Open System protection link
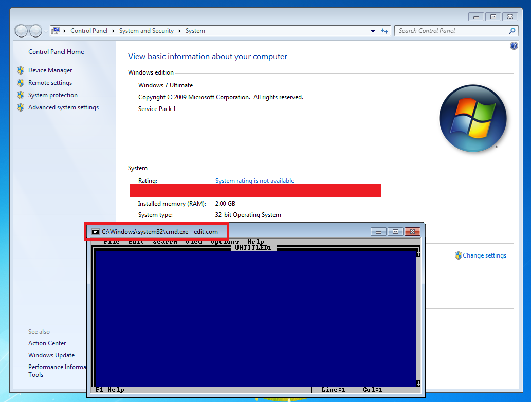Screen dimensions: 531x402 click(53, 95)
